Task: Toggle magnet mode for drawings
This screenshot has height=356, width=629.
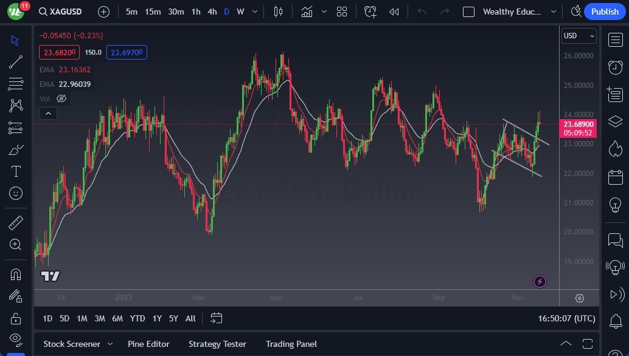Action: click(x=16, y=275)
